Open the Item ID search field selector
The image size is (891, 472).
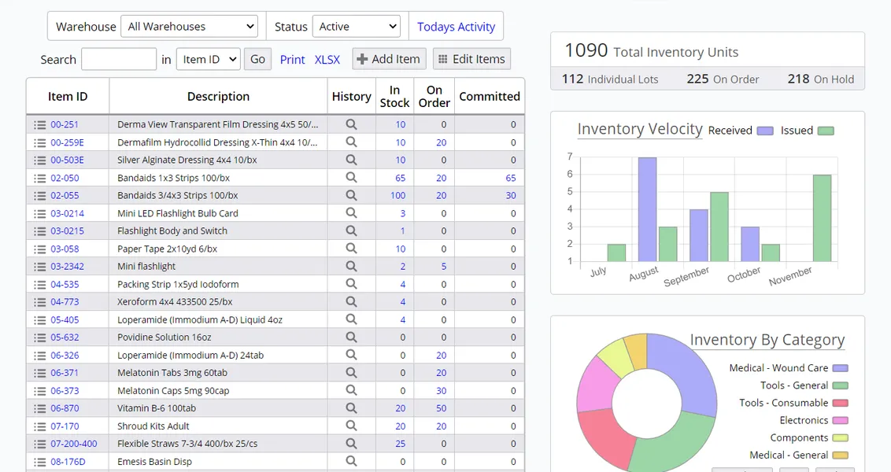tap(208, 60)
